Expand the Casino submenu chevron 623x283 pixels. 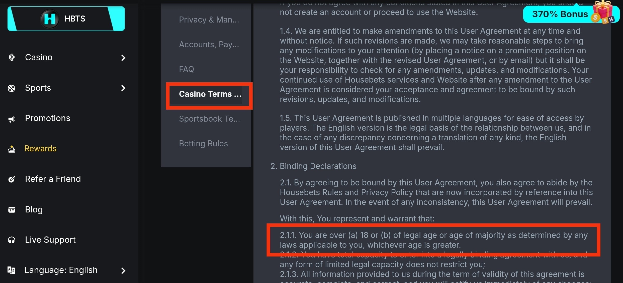click(123, 58)
